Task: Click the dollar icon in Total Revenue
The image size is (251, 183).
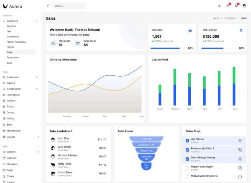Action: [241, 31]
